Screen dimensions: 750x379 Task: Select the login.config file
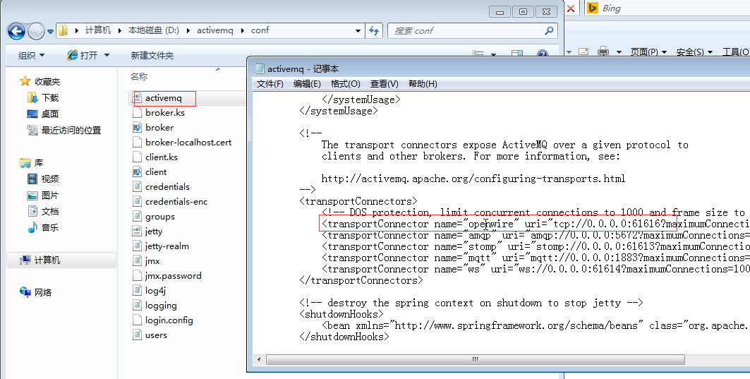click(x=169, y=320)
